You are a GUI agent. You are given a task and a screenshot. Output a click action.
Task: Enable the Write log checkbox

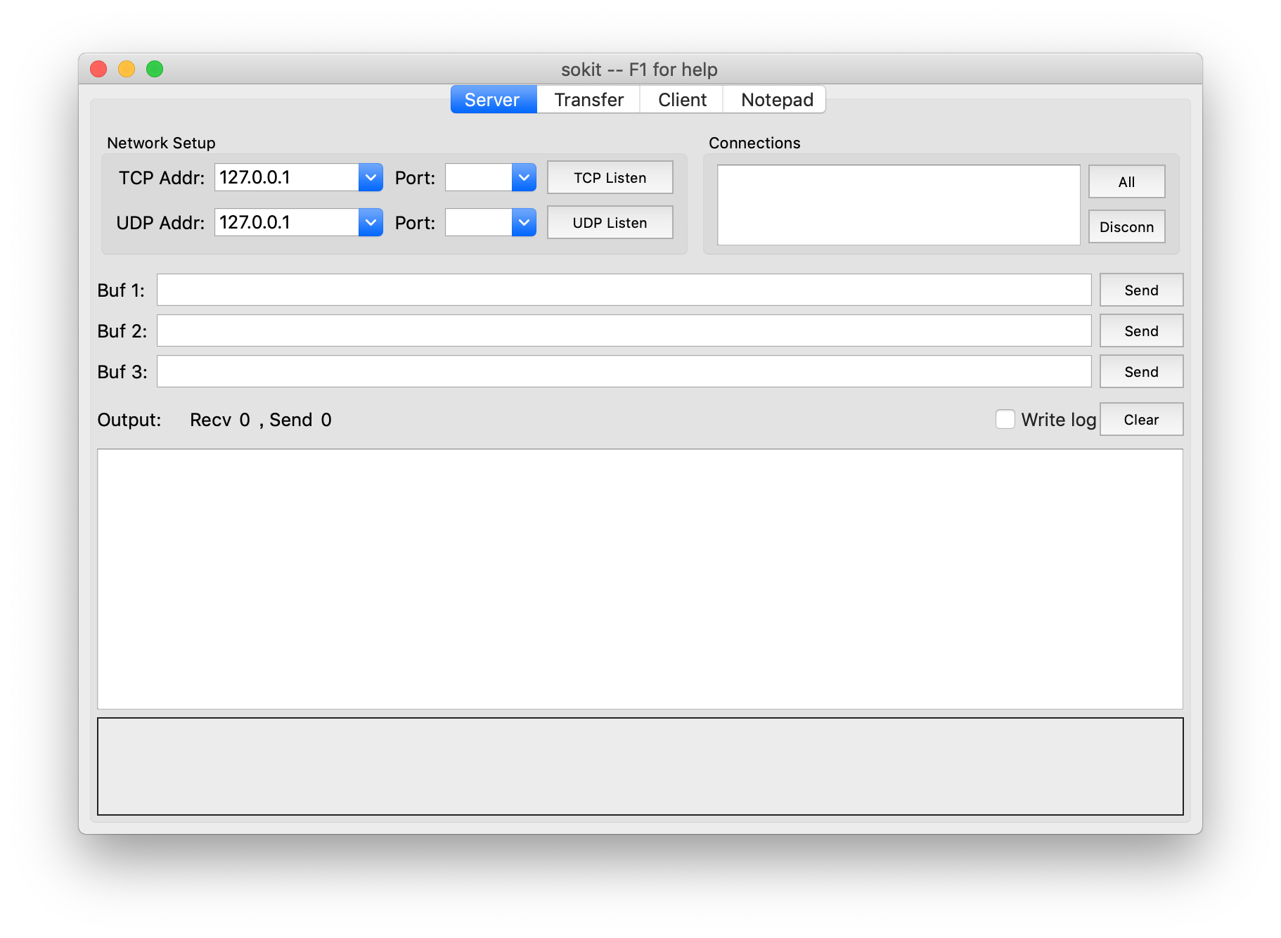point(1005,420)
